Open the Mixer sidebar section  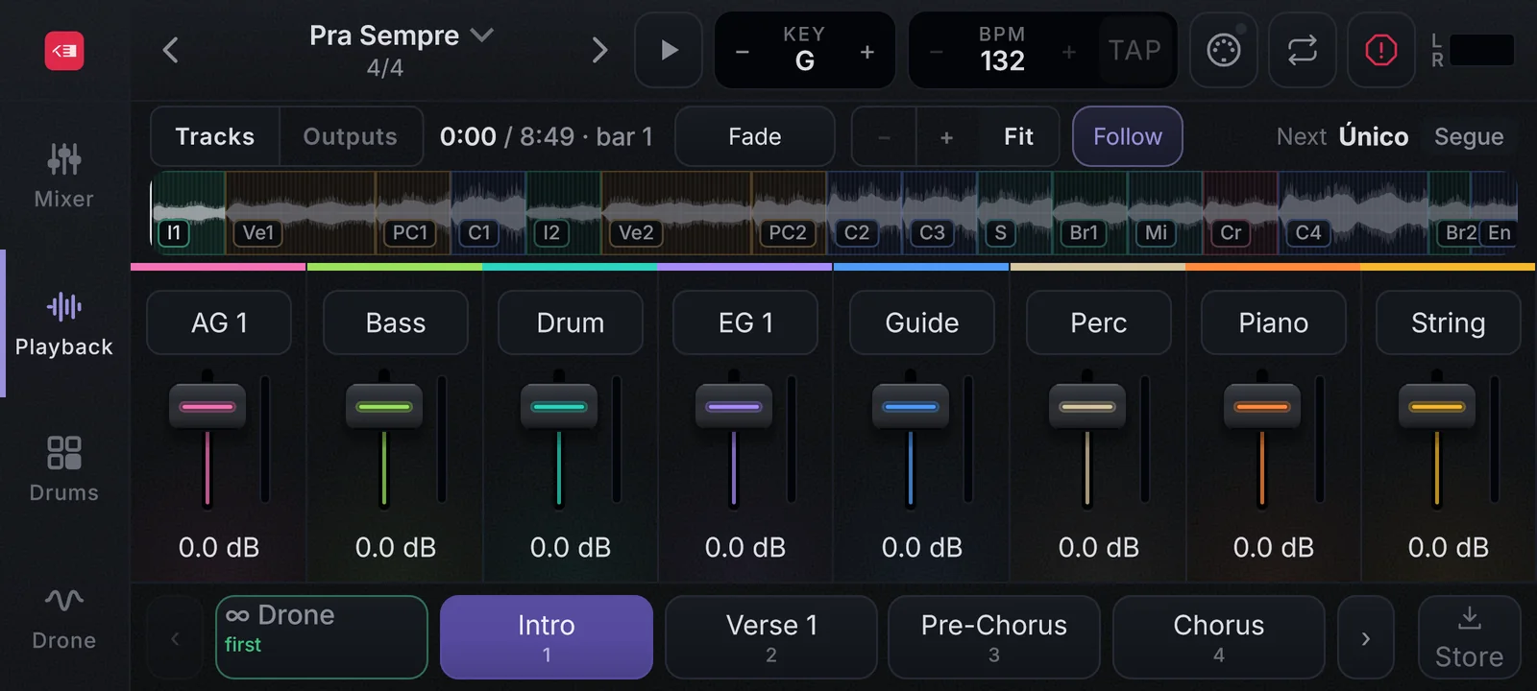[x=64, y=176]
